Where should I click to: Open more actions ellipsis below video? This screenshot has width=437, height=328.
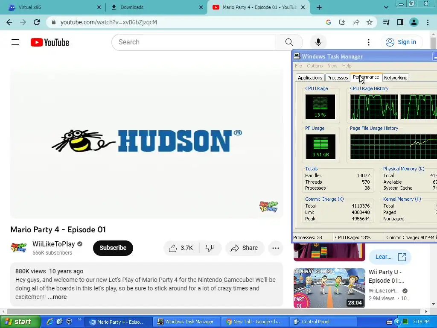click(x=276, y=248)
